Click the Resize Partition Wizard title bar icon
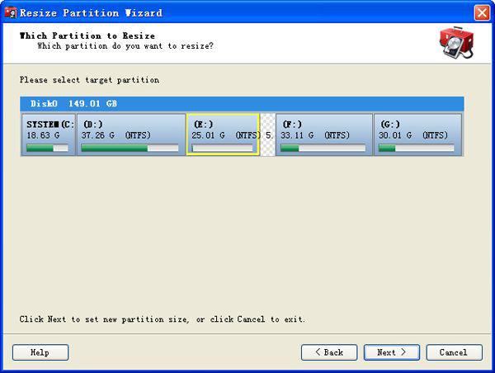This screenshot has height=373, width=495. pos(11,12)
